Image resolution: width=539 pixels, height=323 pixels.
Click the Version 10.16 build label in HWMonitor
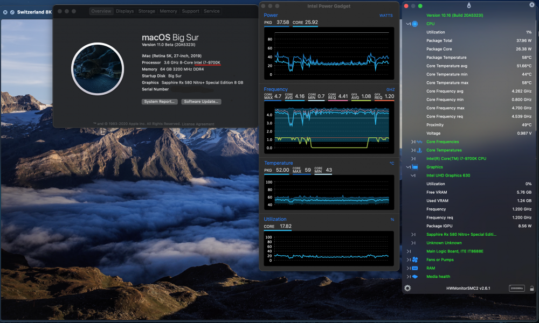coord(454,16)
